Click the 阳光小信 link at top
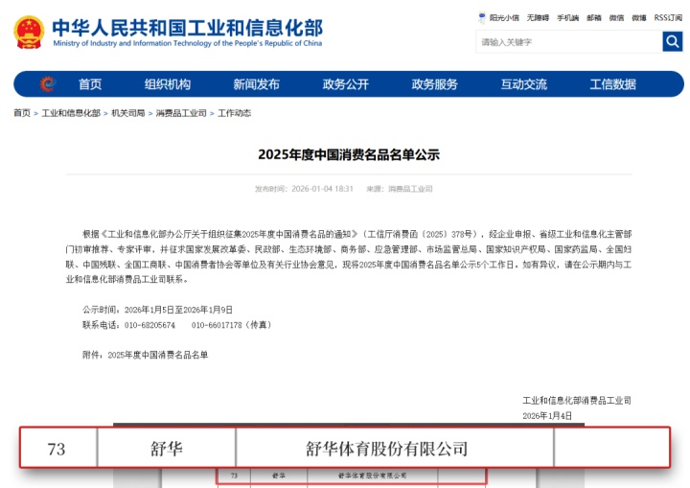This screenshot has height=488, width=690. [x=504, y=17]
